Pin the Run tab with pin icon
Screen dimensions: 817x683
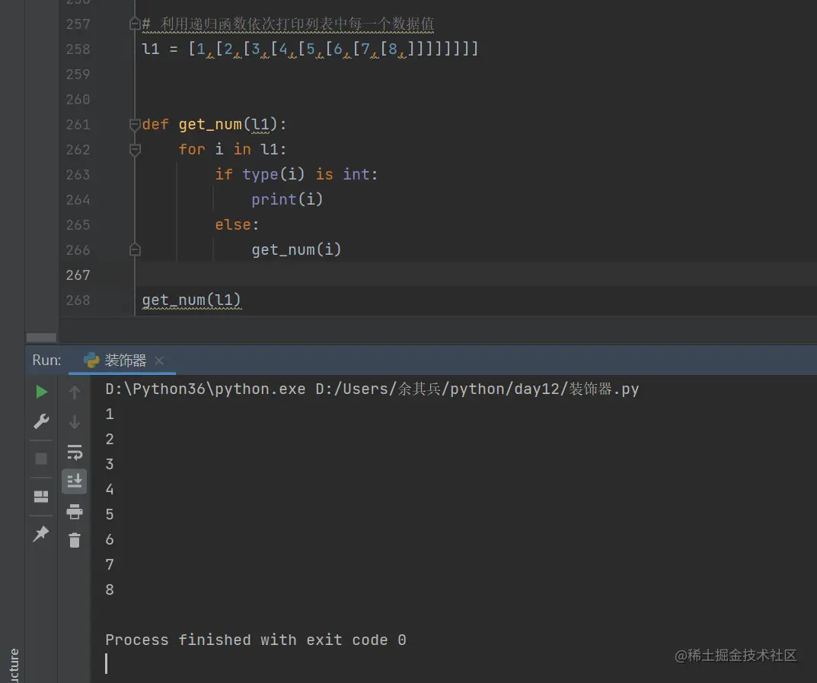point(41,534)
